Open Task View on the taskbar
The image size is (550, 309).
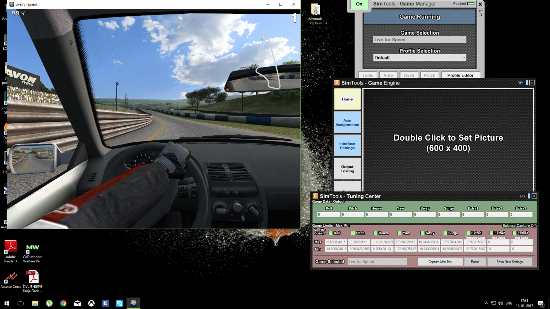tap(21, 303)
